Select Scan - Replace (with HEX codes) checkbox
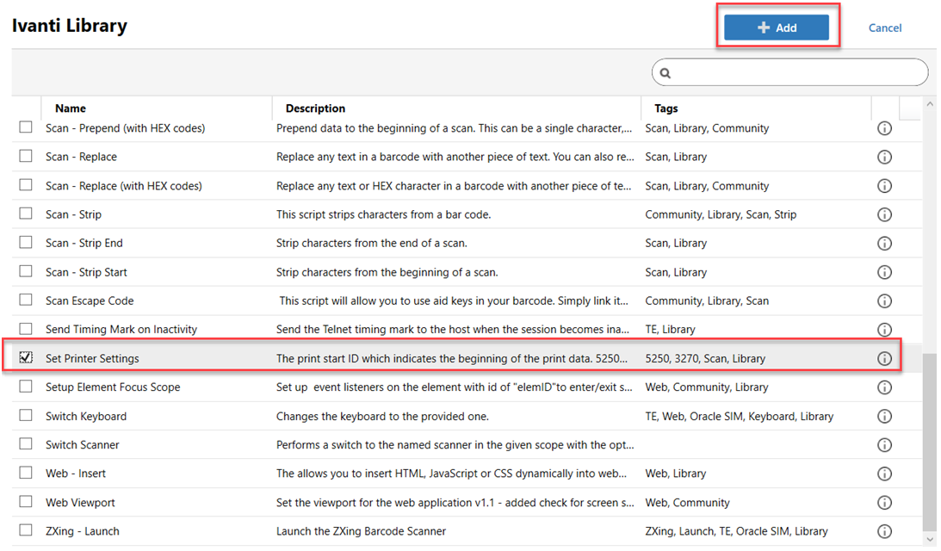The height and width of the screenshot is (551, 941). 26,185
